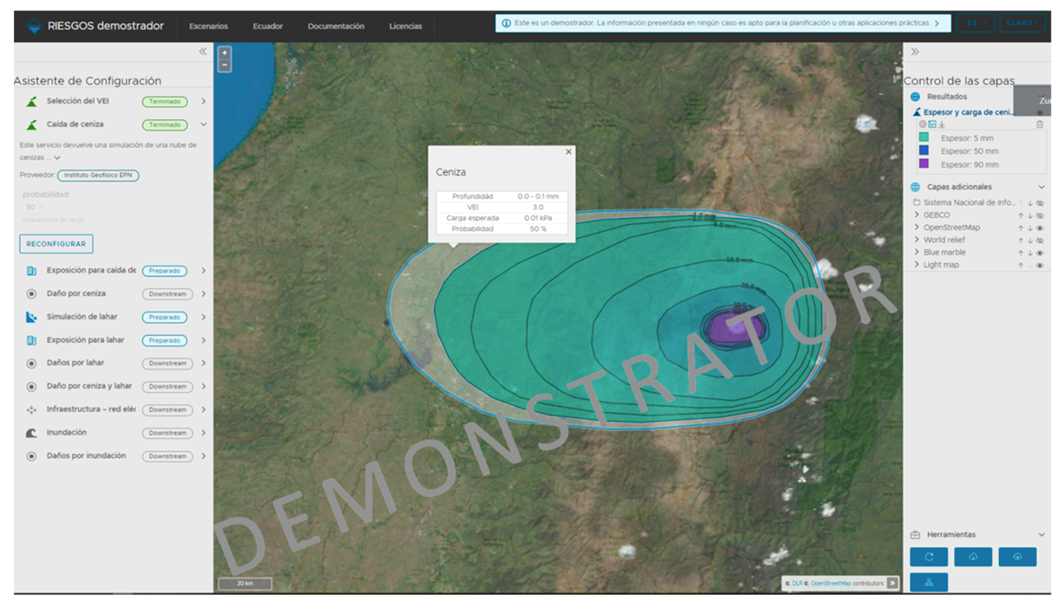Image resolution: width=1063 pixels, height=606 pixels.
Task: Open the OpenStreetMap attribution link
Action: point(830,583)
